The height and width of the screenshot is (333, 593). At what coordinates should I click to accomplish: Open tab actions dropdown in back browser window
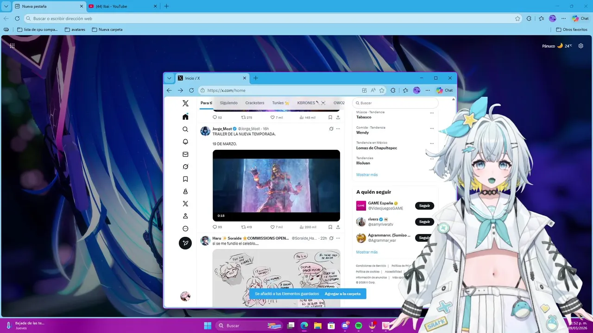coord(6,6)
